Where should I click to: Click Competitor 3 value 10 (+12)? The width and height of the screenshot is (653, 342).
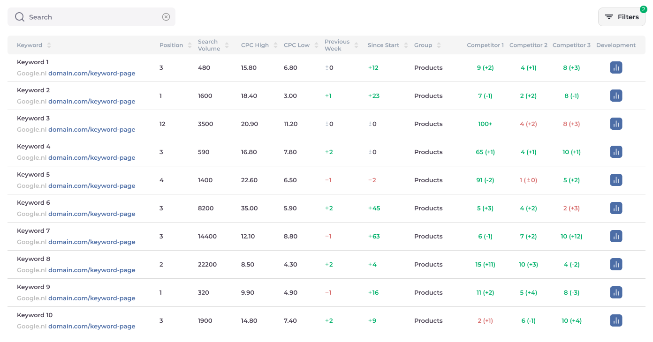click(x=571, y=237)
